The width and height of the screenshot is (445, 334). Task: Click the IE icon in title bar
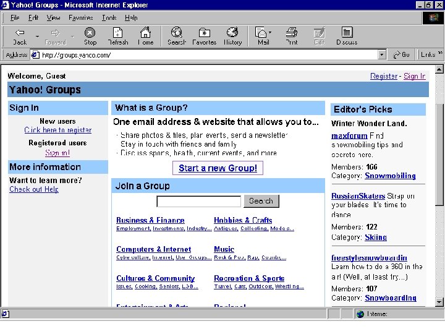(x=5, y=5)
